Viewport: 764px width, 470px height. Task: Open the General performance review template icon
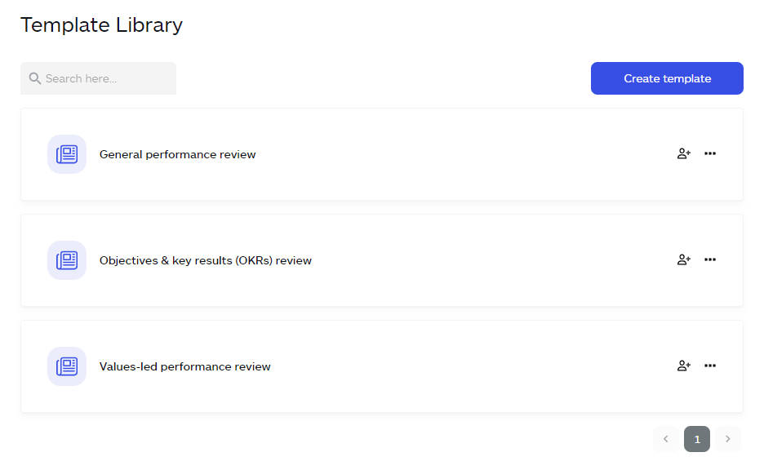66,153
